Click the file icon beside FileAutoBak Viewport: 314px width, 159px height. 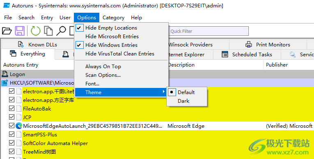pyautogui.click(x=19, y=108)
